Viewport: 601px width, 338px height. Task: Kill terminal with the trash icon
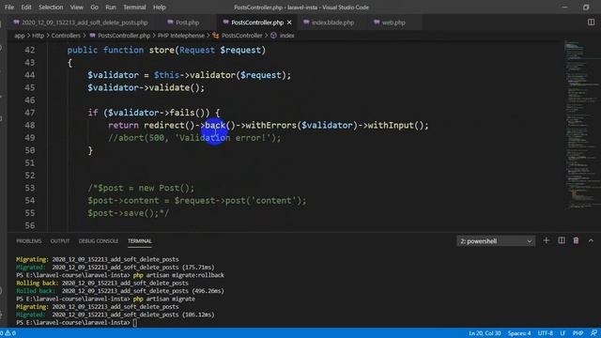(x=576, y=240)
